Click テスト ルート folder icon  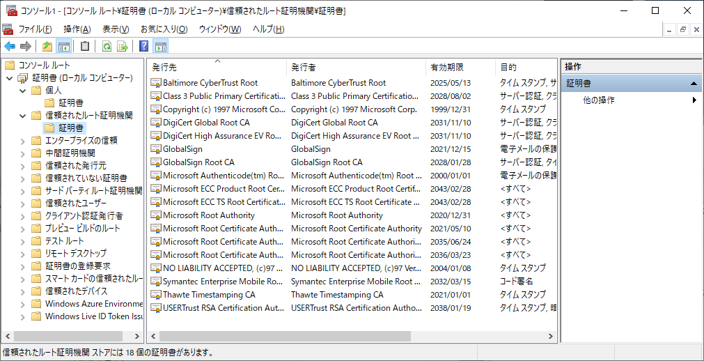pos(36,241)
